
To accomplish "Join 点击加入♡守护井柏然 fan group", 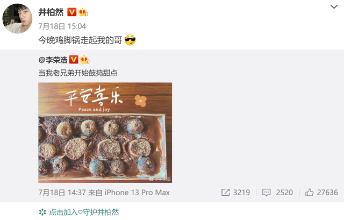I will point(84,212).
